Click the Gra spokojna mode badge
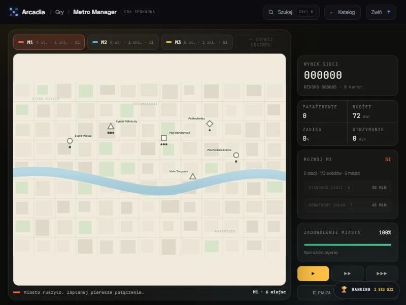The height and width of the screenshot is (305, 406). pyautogui.click(x=139, y=12)
